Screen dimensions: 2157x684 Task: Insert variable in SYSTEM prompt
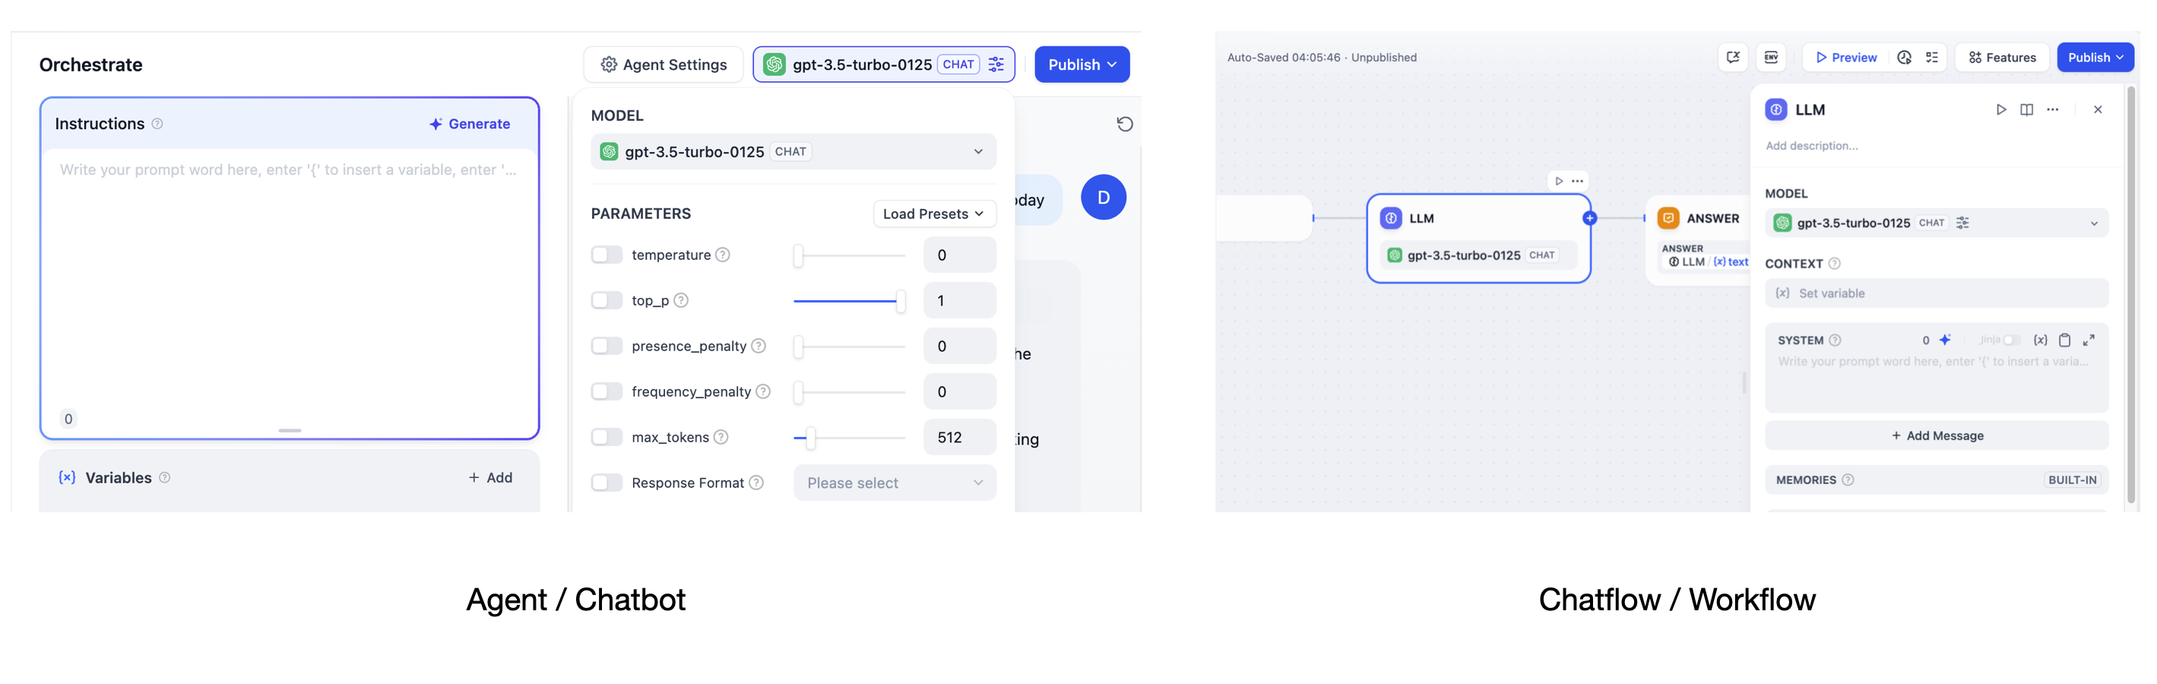2041,340
